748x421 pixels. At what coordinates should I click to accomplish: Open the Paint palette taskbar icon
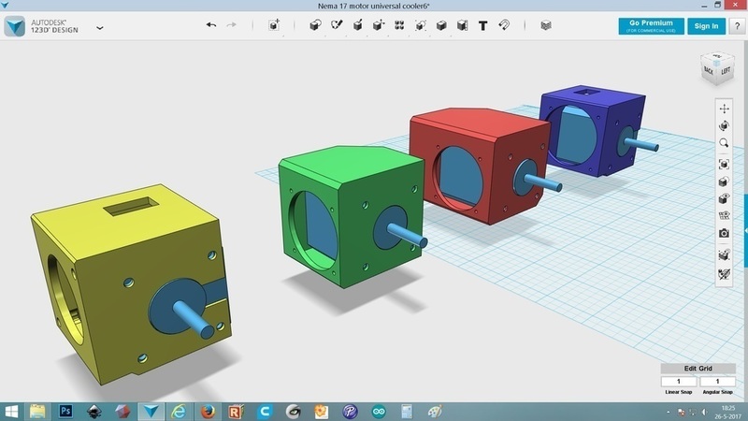point(435,412)
